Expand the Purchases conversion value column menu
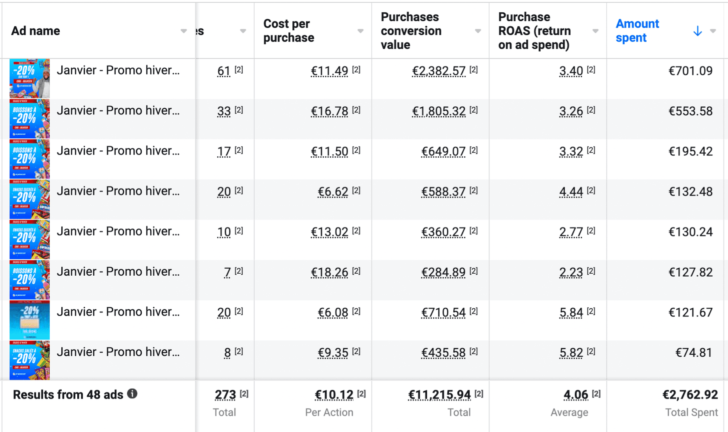This screenshot has height=432, width=728. [478, 31]
